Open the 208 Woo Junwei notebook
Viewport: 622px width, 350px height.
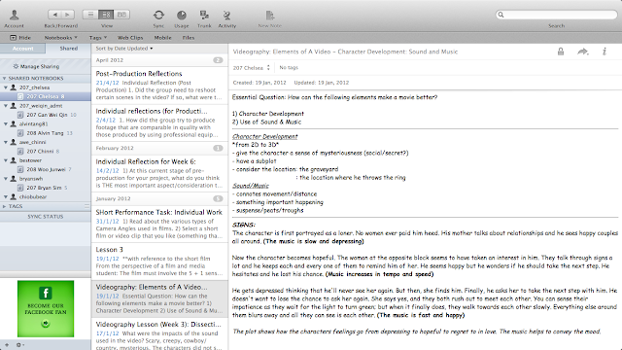pos(46,169)
